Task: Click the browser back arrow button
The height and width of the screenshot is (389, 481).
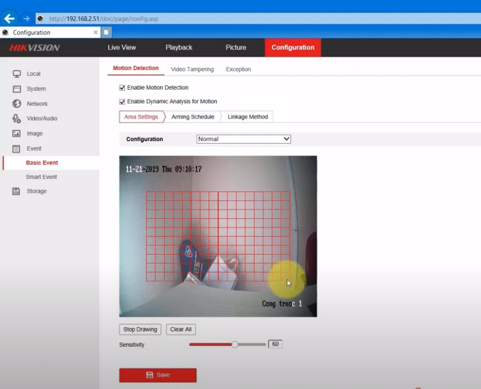Action: 9,18
